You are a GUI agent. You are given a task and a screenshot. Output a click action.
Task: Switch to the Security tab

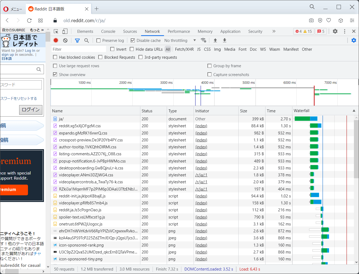tap(255, 31)
